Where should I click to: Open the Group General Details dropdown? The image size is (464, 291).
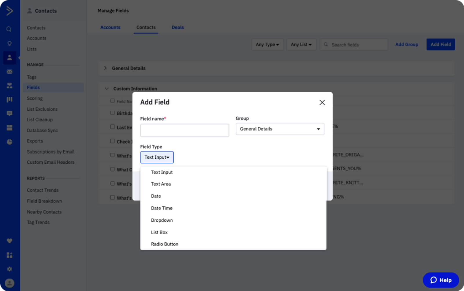(x=280, y=129)
